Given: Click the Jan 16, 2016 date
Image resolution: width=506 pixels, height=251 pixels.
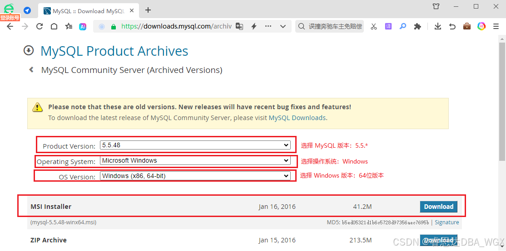Looking at the screenshot, I should coord(277,207).
